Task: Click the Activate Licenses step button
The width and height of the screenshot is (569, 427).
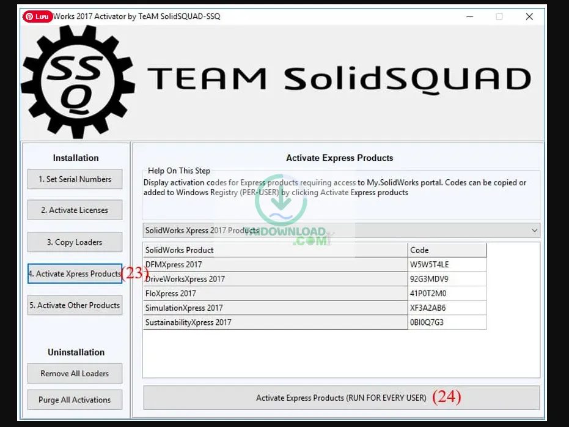Action: pos(75,210)
